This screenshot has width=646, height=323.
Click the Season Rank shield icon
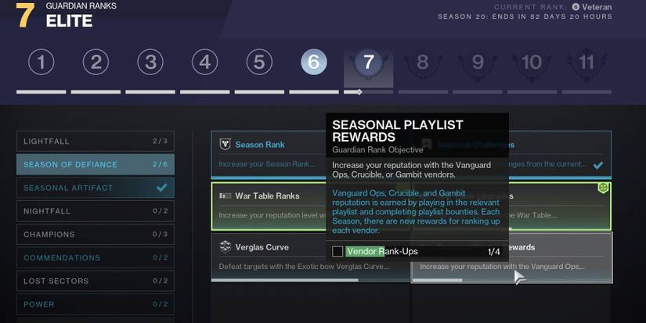pyautogui.click(x=225, y=144)
